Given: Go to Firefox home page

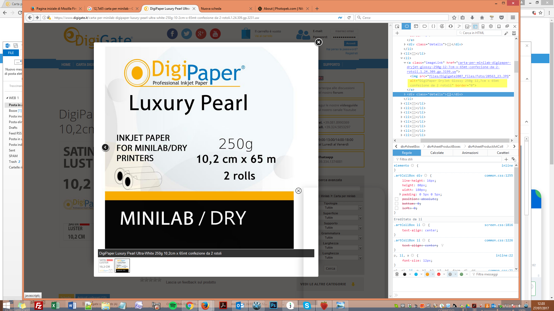Looking at the screenshot, I should click(482, 18).
